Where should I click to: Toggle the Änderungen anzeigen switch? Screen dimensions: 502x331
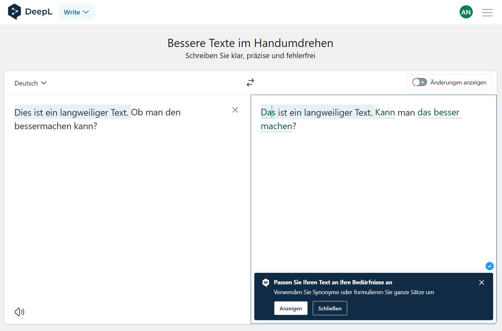420,82
